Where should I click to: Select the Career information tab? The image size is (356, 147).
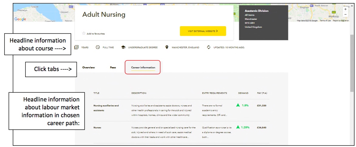pos(143,67)
